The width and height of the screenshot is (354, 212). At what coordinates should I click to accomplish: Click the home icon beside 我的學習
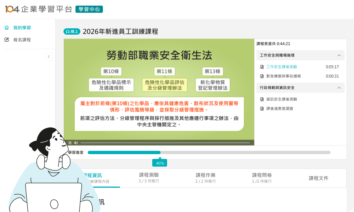click(6, 28)
